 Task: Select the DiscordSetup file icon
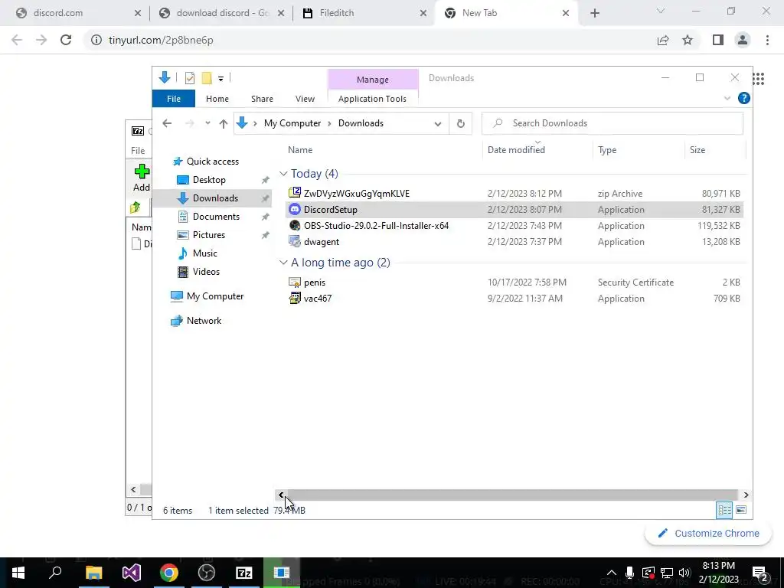(x=295, y=210)
